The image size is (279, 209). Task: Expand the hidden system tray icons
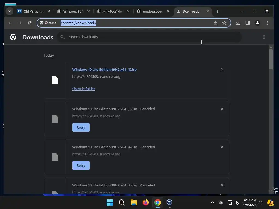(213, 202)
